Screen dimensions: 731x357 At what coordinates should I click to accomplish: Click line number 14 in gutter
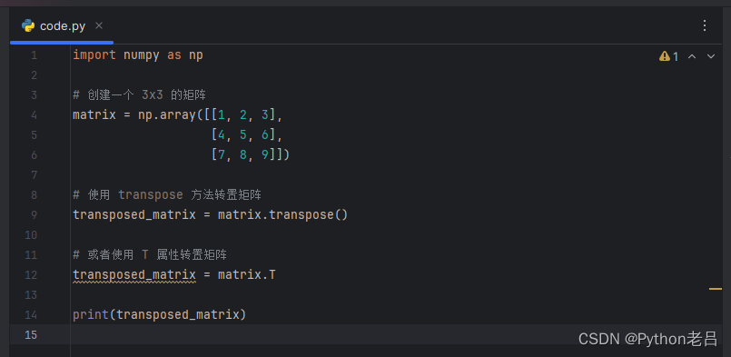(31, 315)
